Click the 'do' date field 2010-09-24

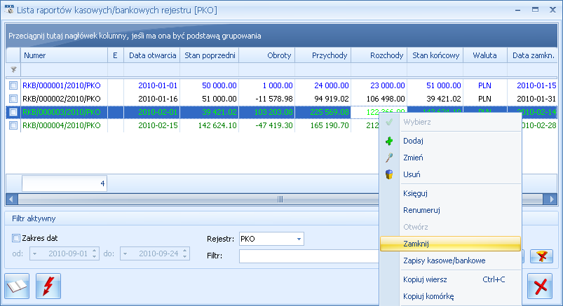click(156, 254)
